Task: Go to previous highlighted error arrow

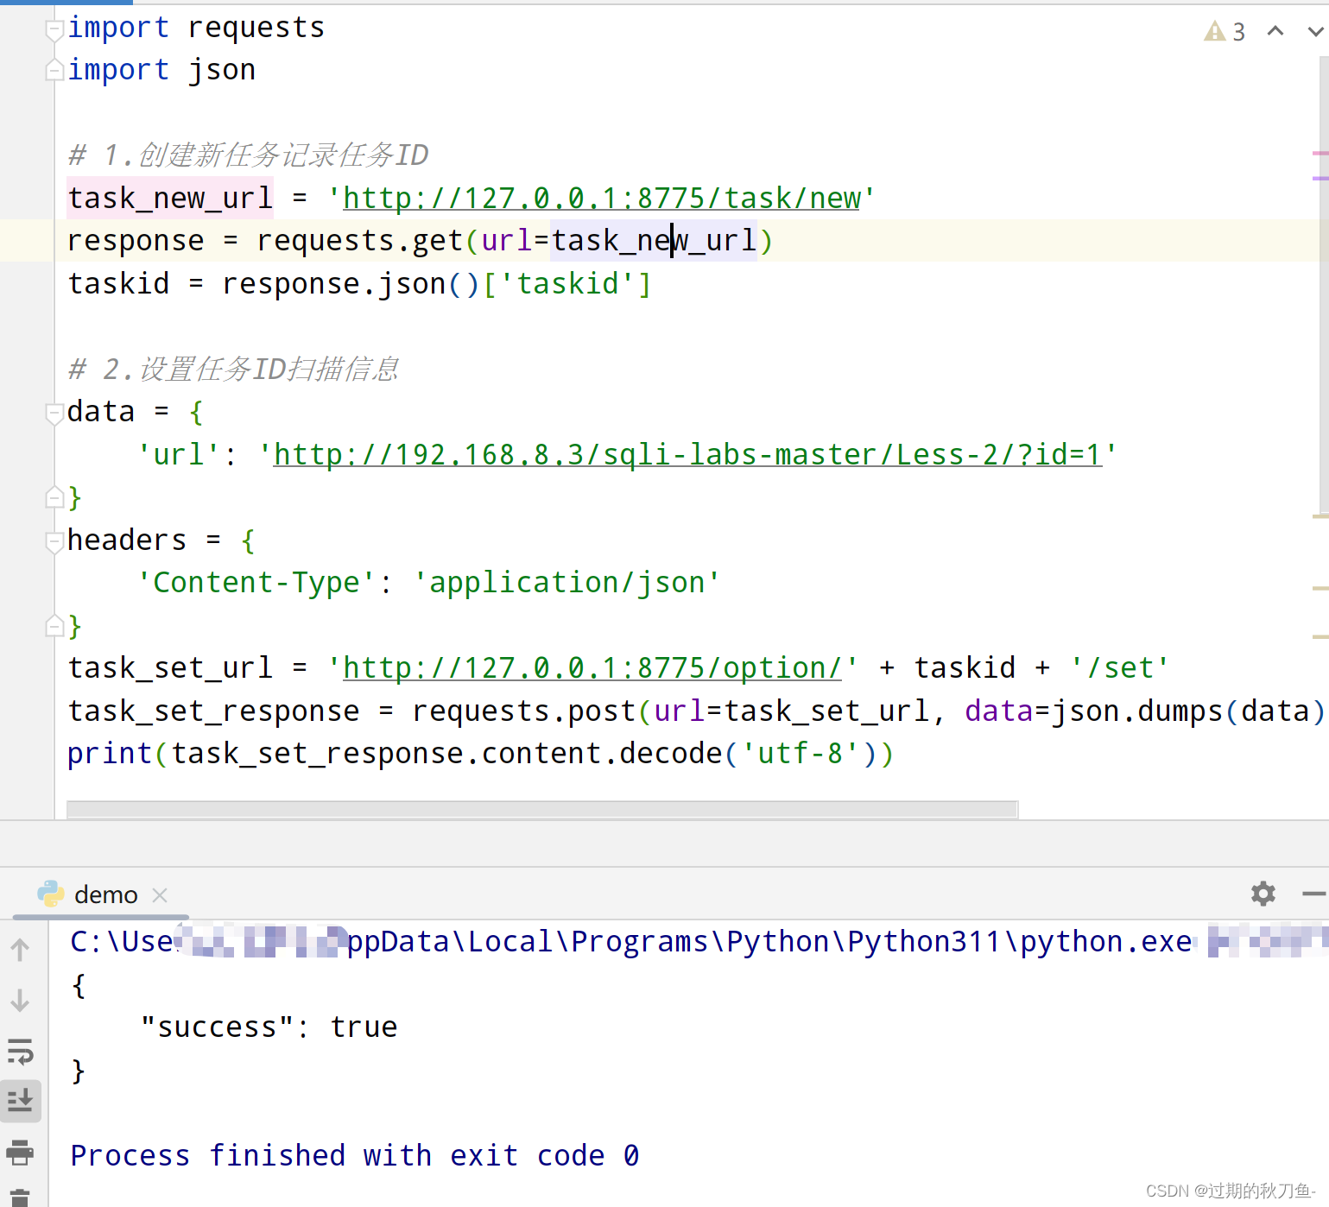Action: point(1275,32)
